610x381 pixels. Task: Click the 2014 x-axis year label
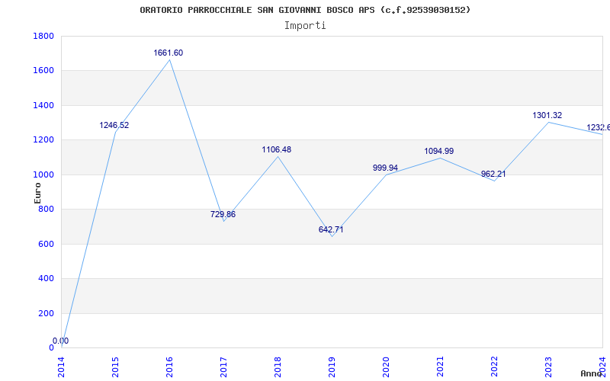[x=62, y=367]
